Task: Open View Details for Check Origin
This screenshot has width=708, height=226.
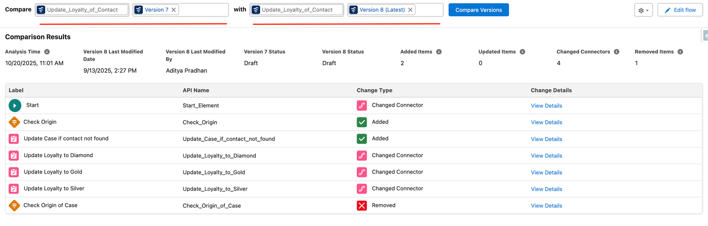Action: 546,122
